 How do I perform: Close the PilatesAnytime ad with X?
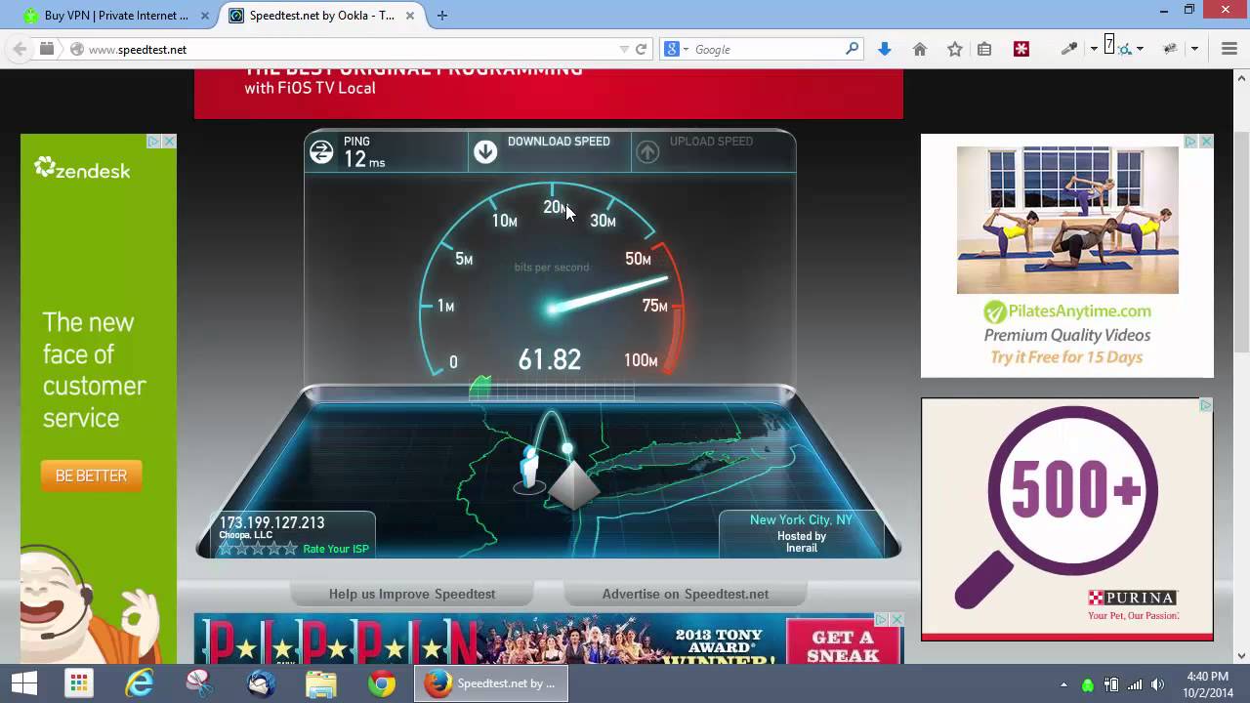[x=1206, y=142]
